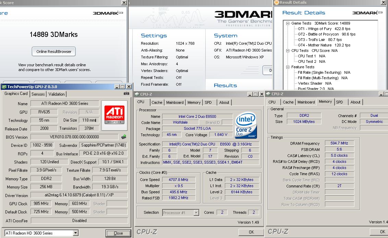Image resolution: width=388 pixels, height=238 pixels.
Task: Click the GPU-Z screenshot camera icon
Action: [x=126, y=94]
